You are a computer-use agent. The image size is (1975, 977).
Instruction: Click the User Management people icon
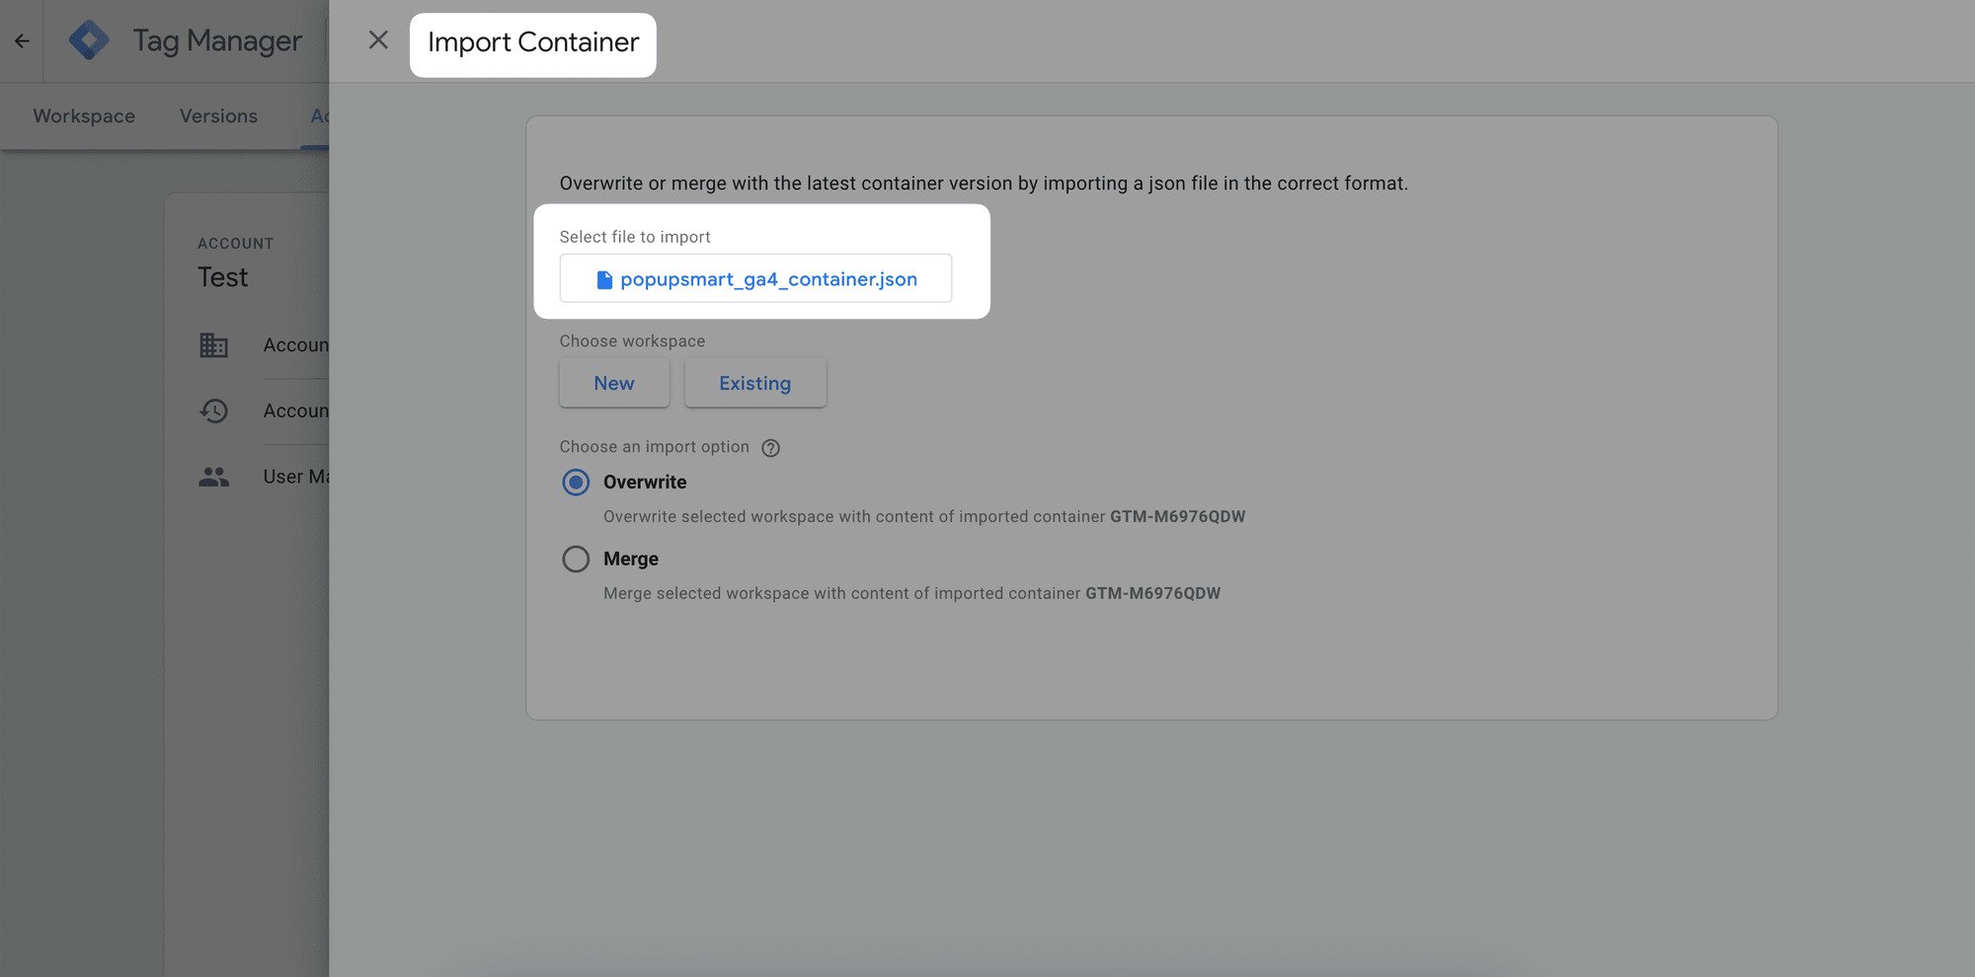click(213, 477)
